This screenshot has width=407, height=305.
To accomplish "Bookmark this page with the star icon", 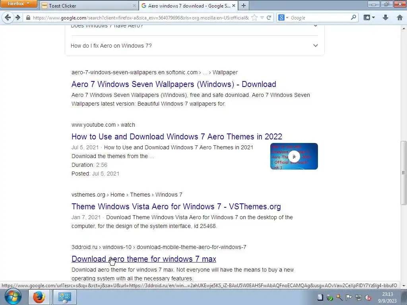I will [x=255, y=17].
